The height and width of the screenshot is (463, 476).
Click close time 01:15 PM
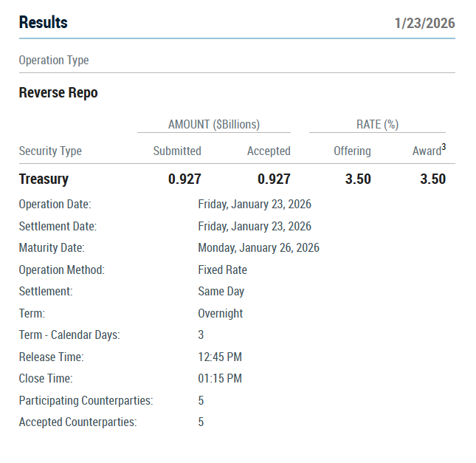click(220, 379)
